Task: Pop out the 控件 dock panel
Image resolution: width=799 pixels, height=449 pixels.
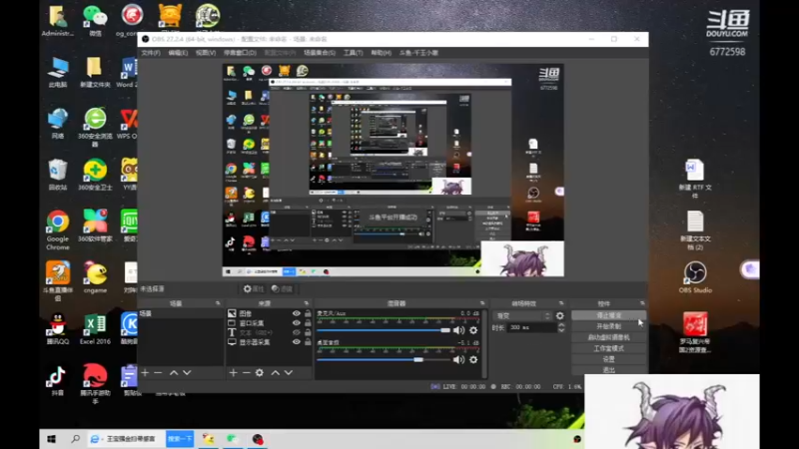Action: [642, 303]
